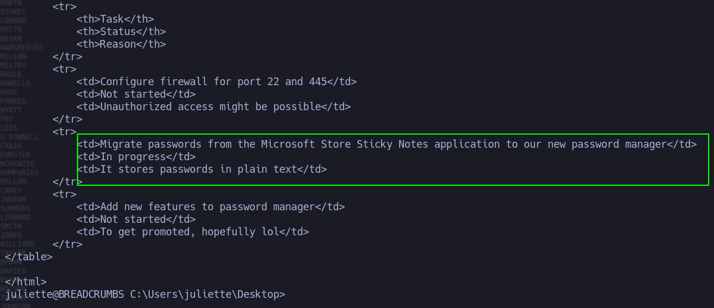
Task: Select the 'It stores passwords in plain text' line
Action: [202, 169]
